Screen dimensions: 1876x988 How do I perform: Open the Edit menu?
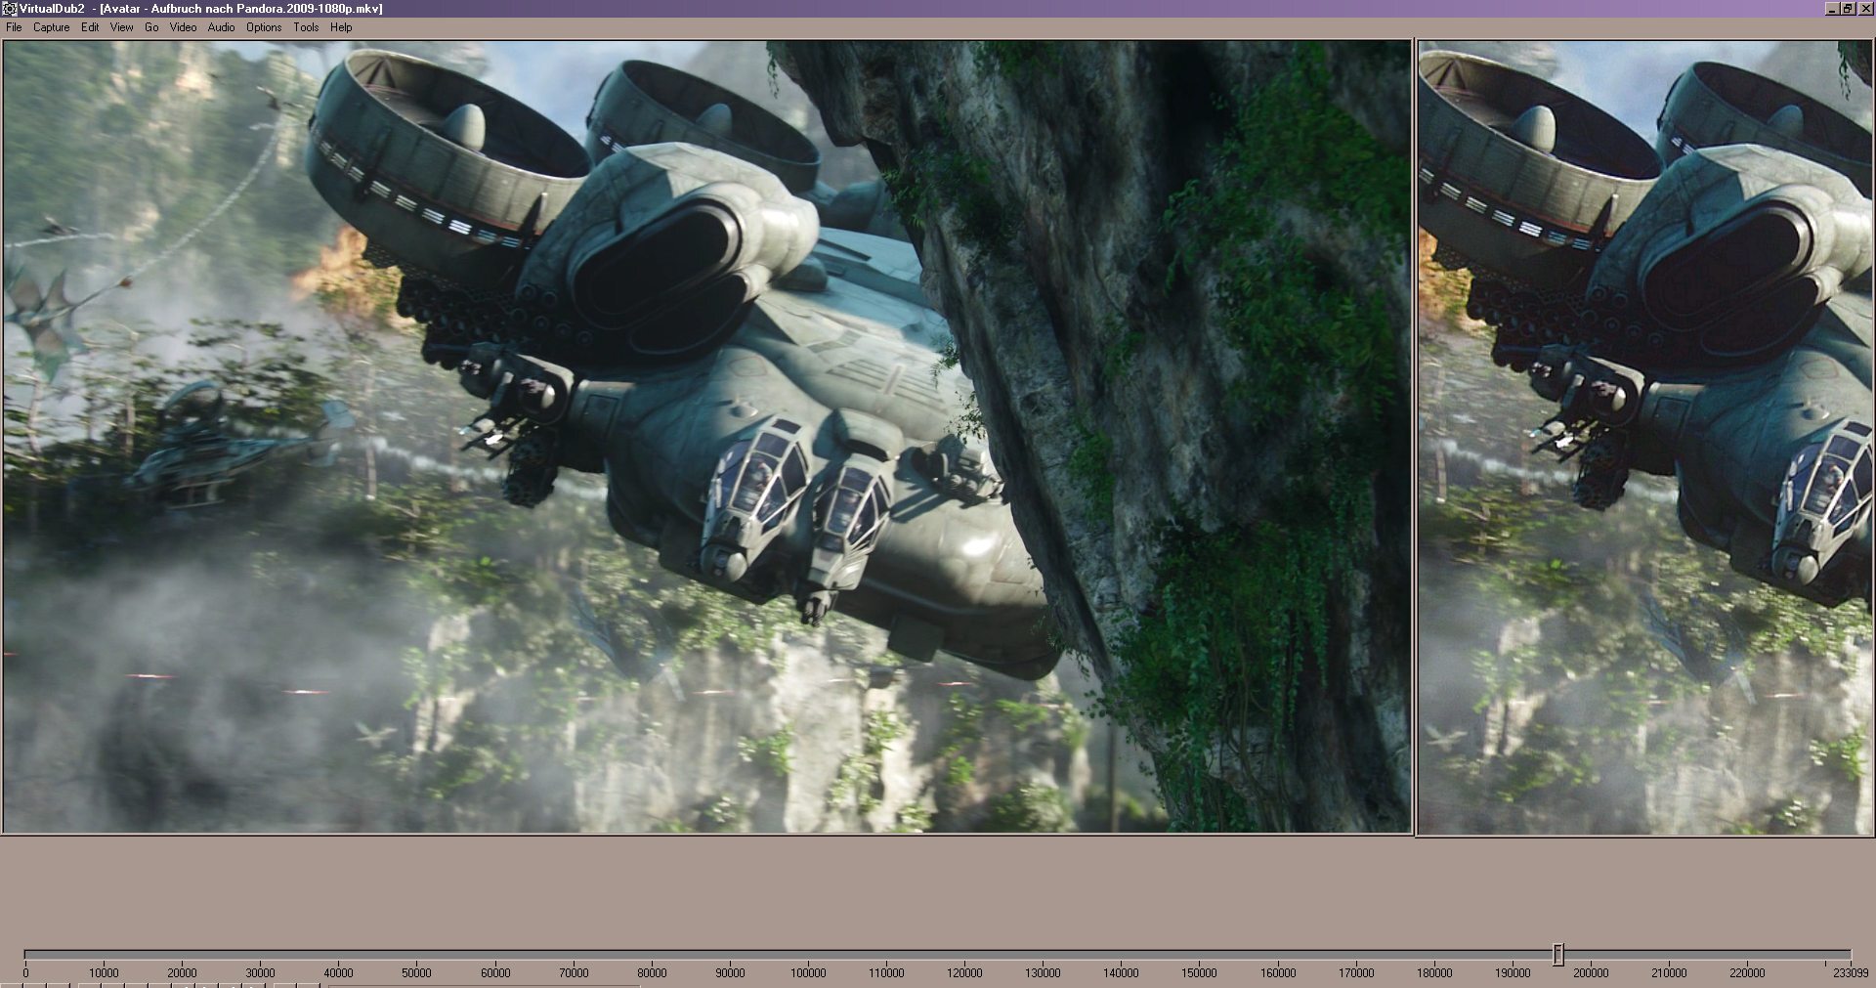pyautogui.click(x=90, y=27)
